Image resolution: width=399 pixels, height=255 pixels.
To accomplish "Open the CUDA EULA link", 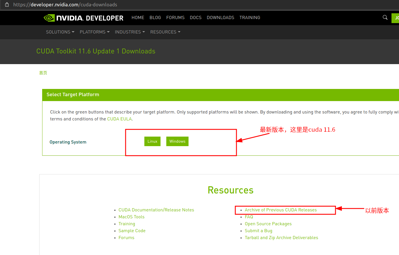I will (120, 119).
